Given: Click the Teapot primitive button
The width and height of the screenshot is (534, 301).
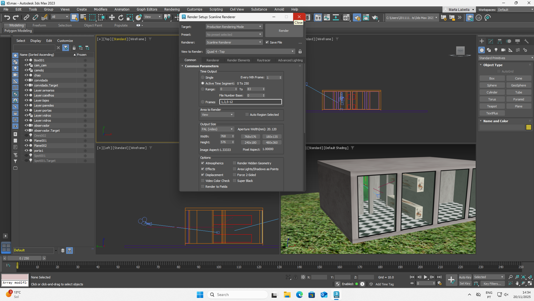Looking at the screenshot, I should pos(492,106).
